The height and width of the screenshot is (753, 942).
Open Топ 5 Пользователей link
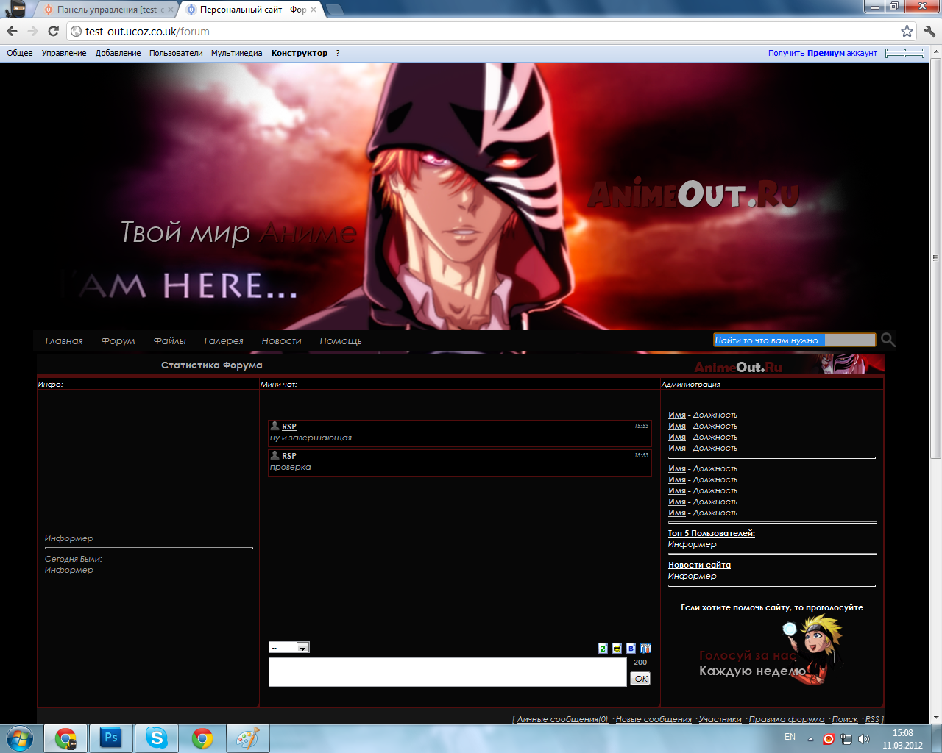tap(712, 533)
